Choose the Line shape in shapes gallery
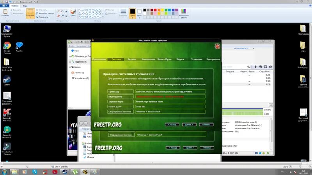Viewport: 312px width, 175px height. point(80,10)
